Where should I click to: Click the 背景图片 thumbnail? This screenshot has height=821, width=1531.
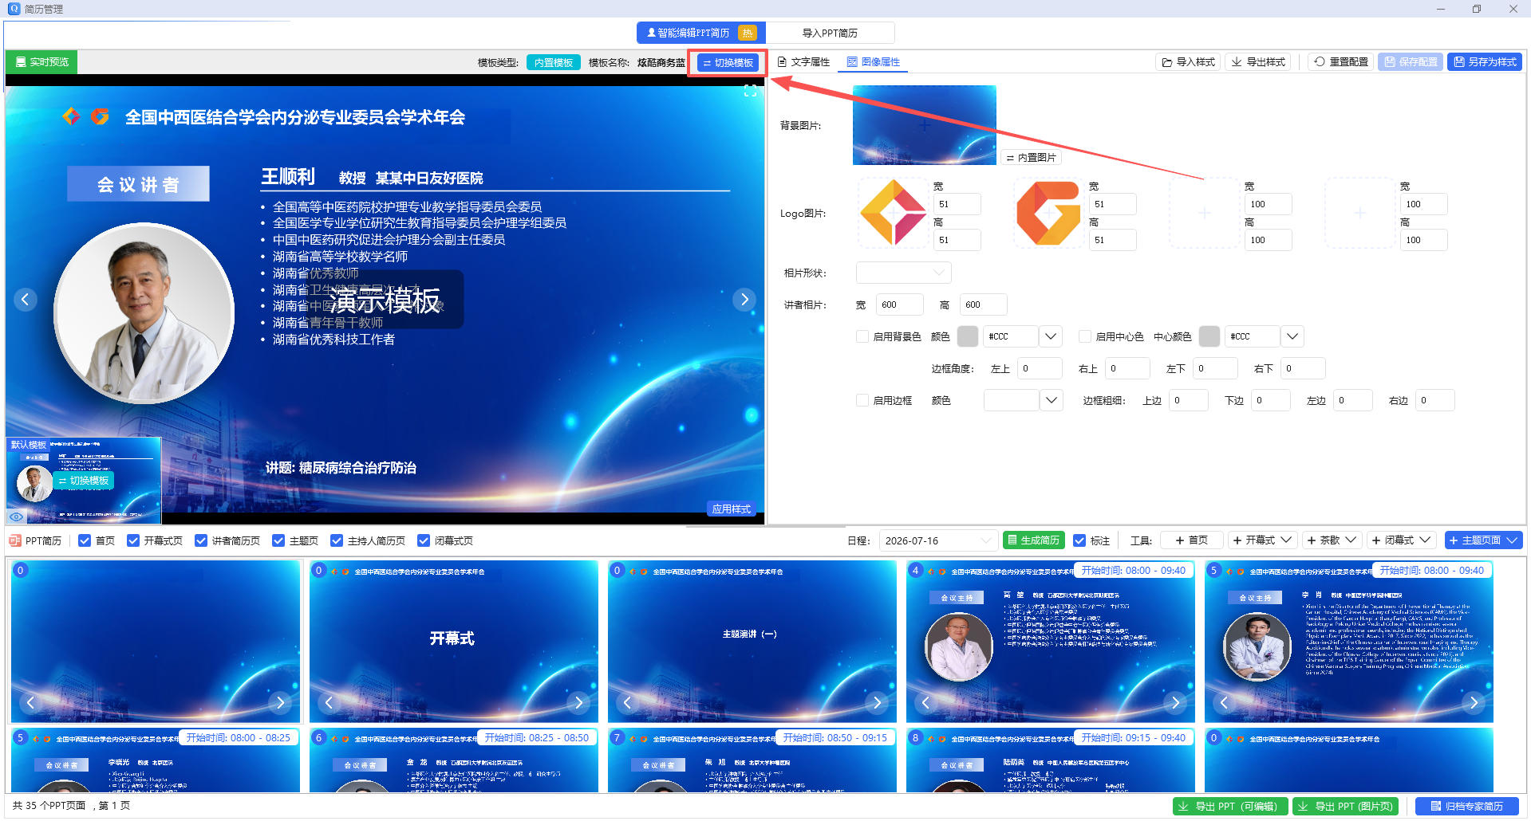[x=925, y=125]
